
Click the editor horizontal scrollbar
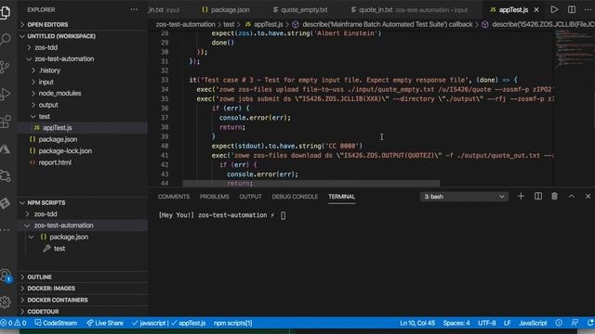point(311,184)
